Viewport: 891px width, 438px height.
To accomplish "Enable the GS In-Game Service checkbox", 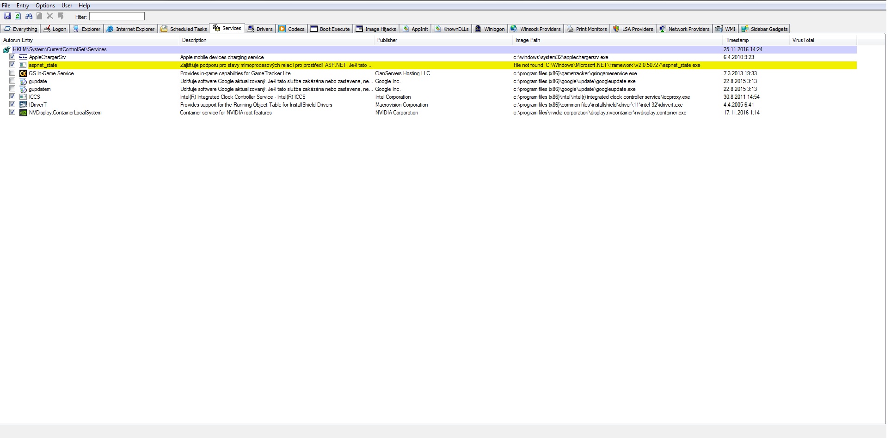I will (x=12, y=73).
